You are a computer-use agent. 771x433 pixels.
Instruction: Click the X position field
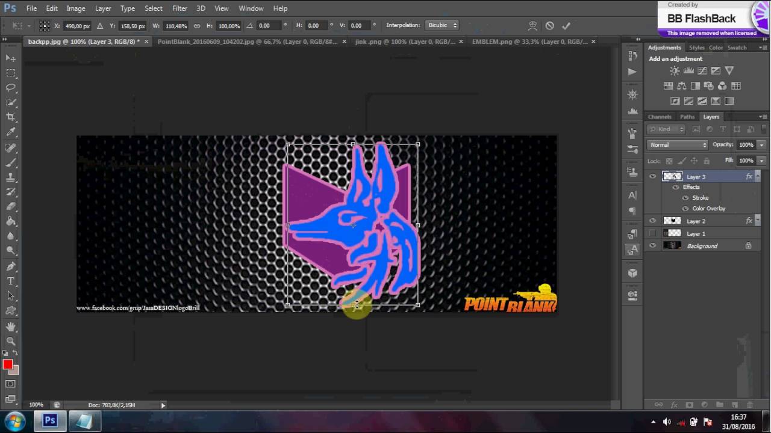click(78, 26)
